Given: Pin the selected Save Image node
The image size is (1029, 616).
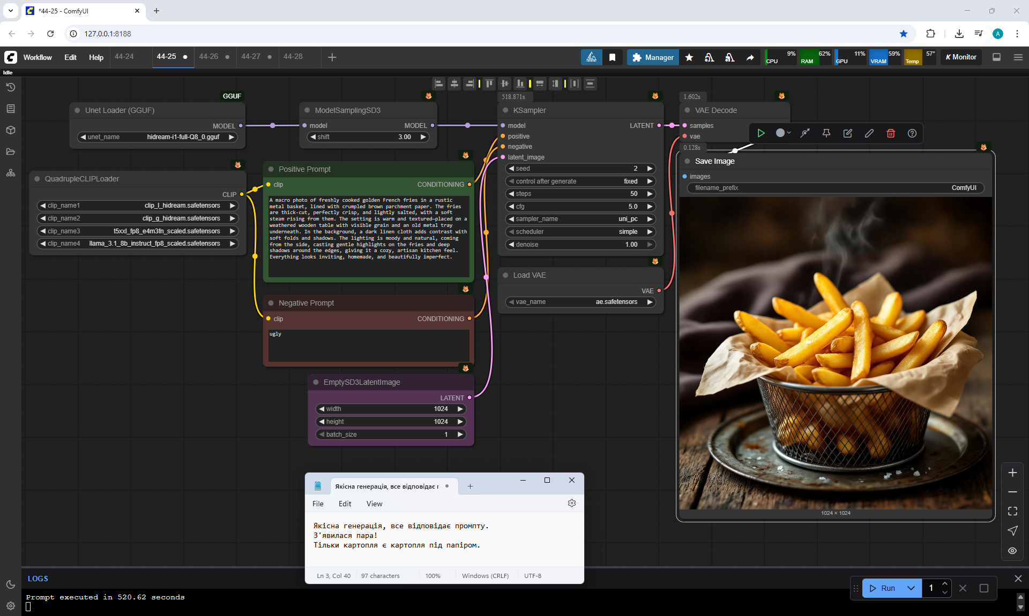Looking at the screenshot, I should [826, 133].
